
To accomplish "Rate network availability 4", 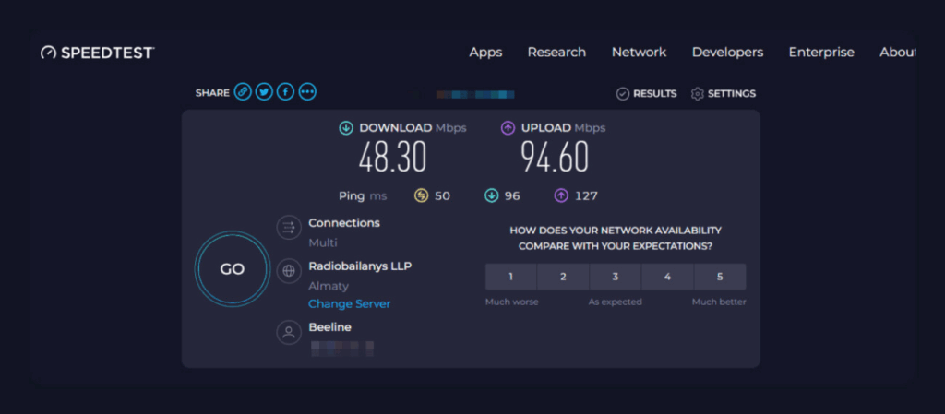I will (x=668, y=277).
